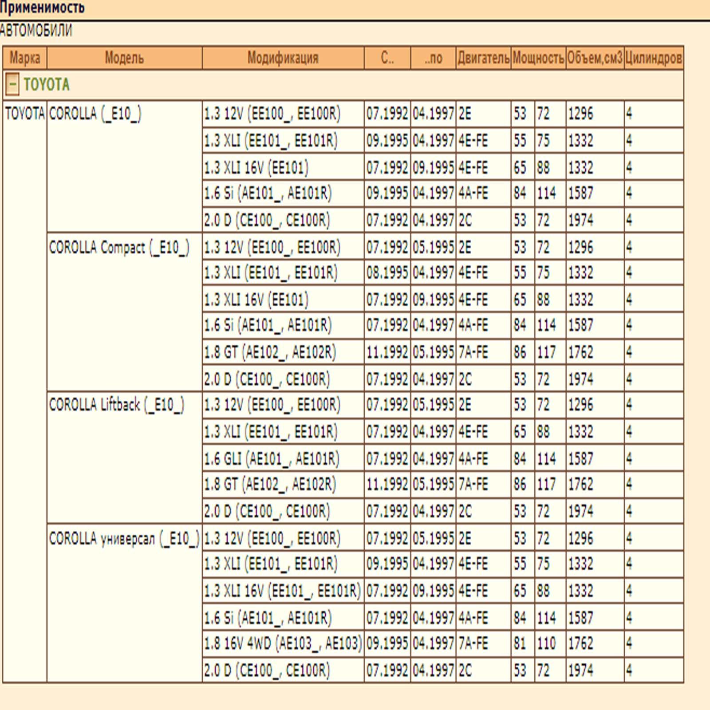This screenshot has width=710, height=710.
Task: Click the green TOYOTA group heading
Action: click(x=47, y=84)
